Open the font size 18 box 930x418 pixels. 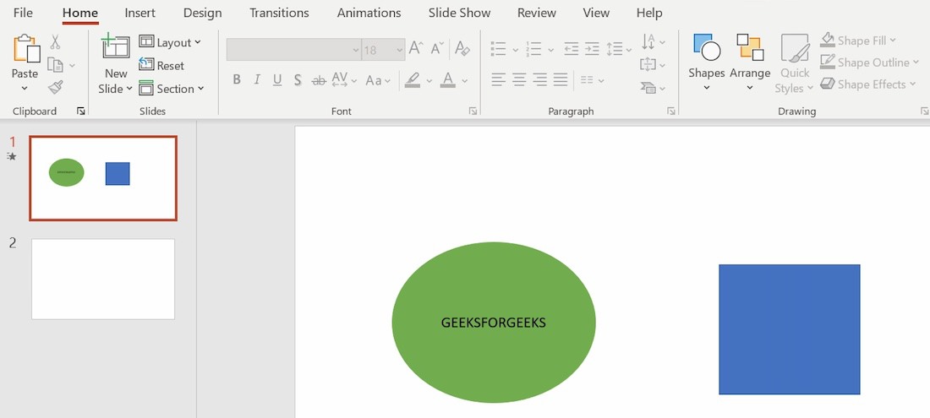point(384,50)
